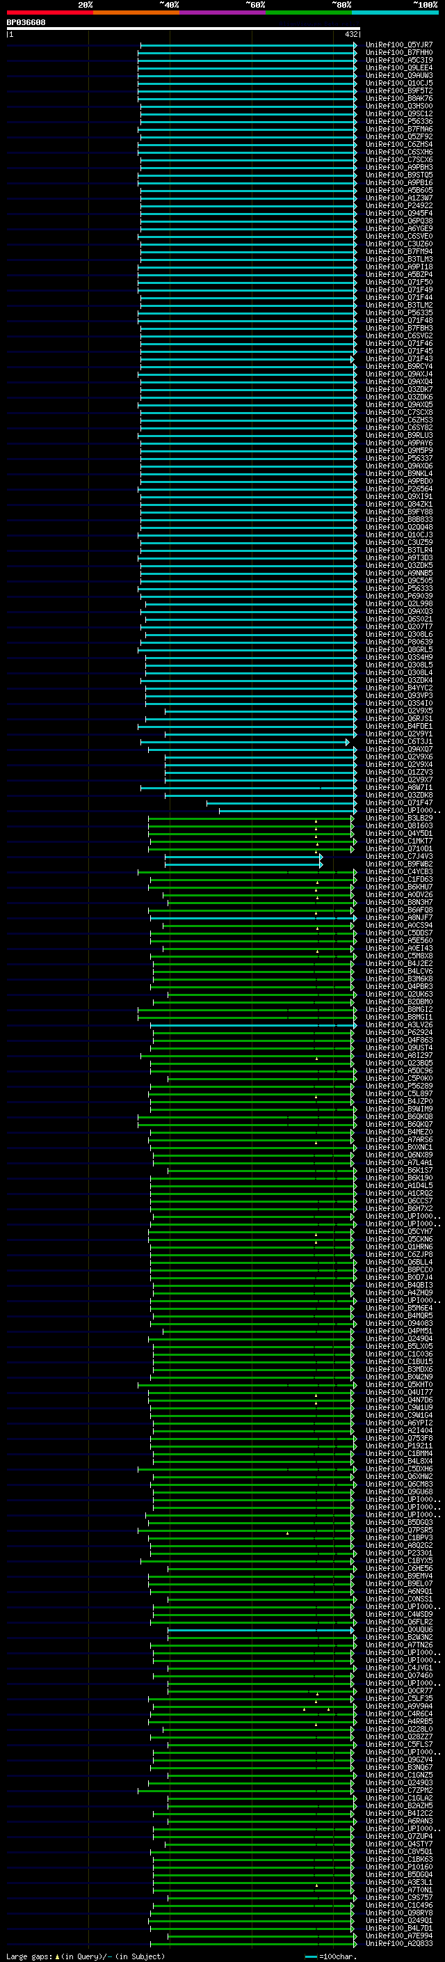Viewport: 445px width, 1962px height.
Task: Select the UniRef100_Q7ZUP4 label
Action: click(399, 1836)
